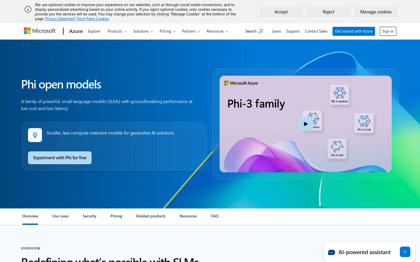Viewport: 420px width, 262px height.
Task: Click the cookie banner info icon
Action: click(x=28, y=9)
